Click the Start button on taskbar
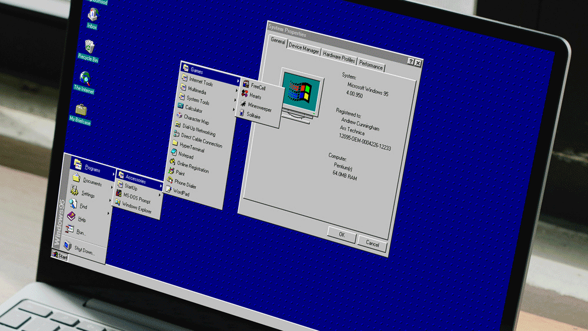Viewport: 588px width, 331px height. 60,256
